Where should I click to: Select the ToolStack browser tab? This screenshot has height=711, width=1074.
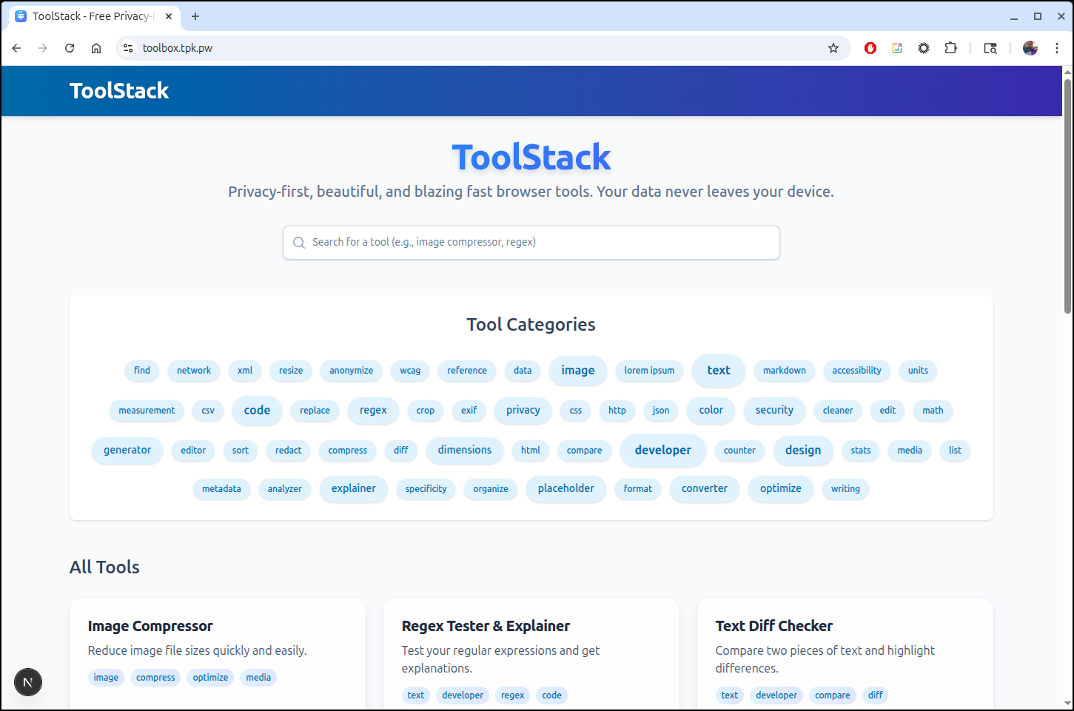(89, 16)
